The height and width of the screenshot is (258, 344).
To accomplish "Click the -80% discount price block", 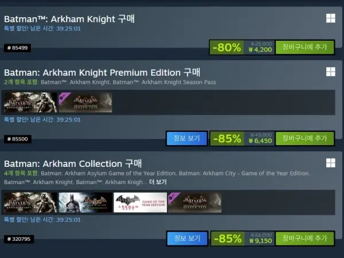I will 242,47.
